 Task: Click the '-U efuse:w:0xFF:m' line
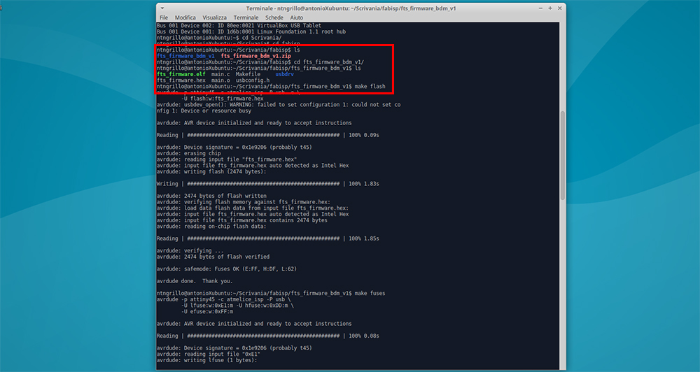pyautogui.click(x=207, y=312)
